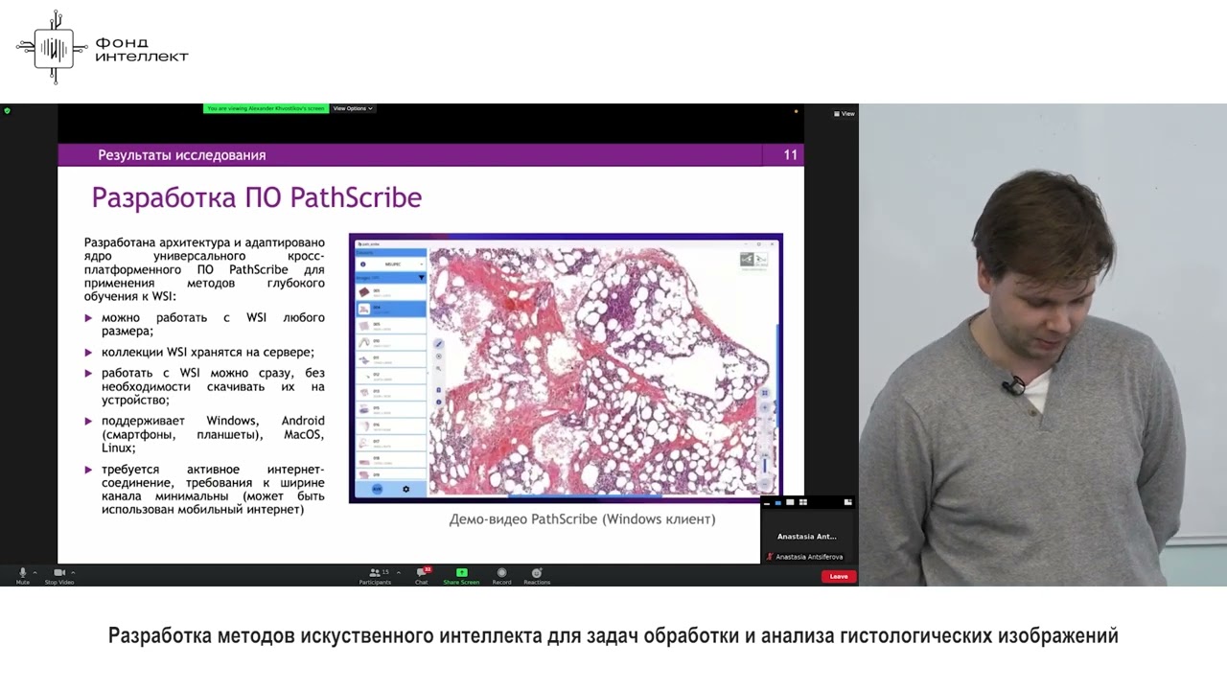This screenshot has width=1227, height=690.
Task: Click the green encryption shield icon
Action: (x=7, y=110)
